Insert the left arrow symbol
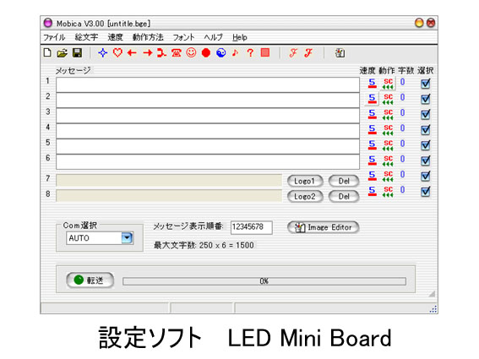The image size is (479, 359). (132, 53)
